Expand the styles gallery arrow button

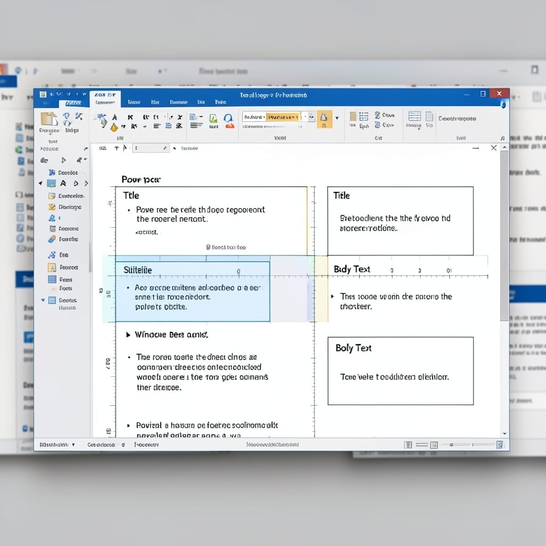(x=311, y=117)
